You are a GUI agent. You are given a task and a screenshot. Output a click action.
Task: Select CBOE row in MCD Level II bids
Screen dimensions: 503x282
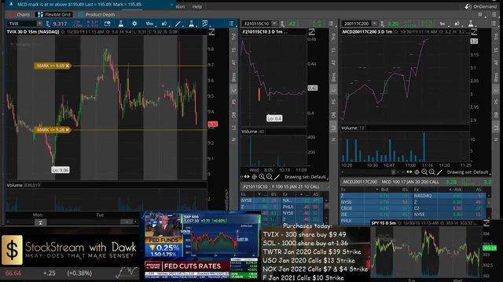(376, 208)
